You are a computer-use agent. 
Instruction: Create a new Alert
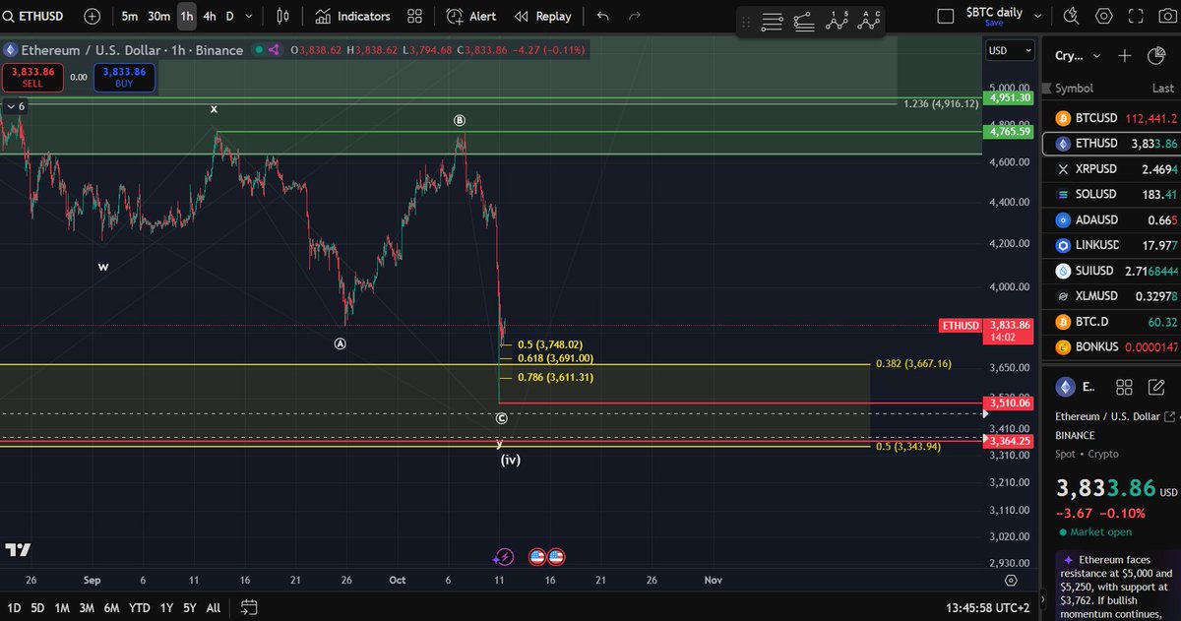click(471, 16)
